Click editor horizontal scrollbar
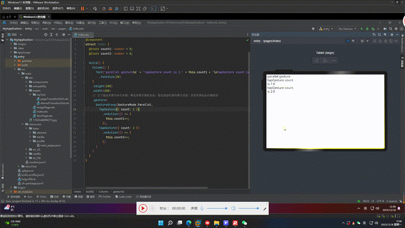The image size is (405, 228). pos(147,188)
